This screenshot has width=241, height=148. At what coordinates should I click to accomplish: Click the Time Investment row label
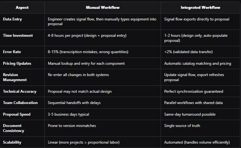pyautogui.click(x=18, y=36)
